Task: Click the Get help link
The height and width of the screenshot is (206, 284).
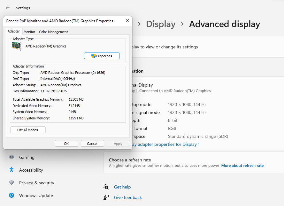Action: click(122, 187)
